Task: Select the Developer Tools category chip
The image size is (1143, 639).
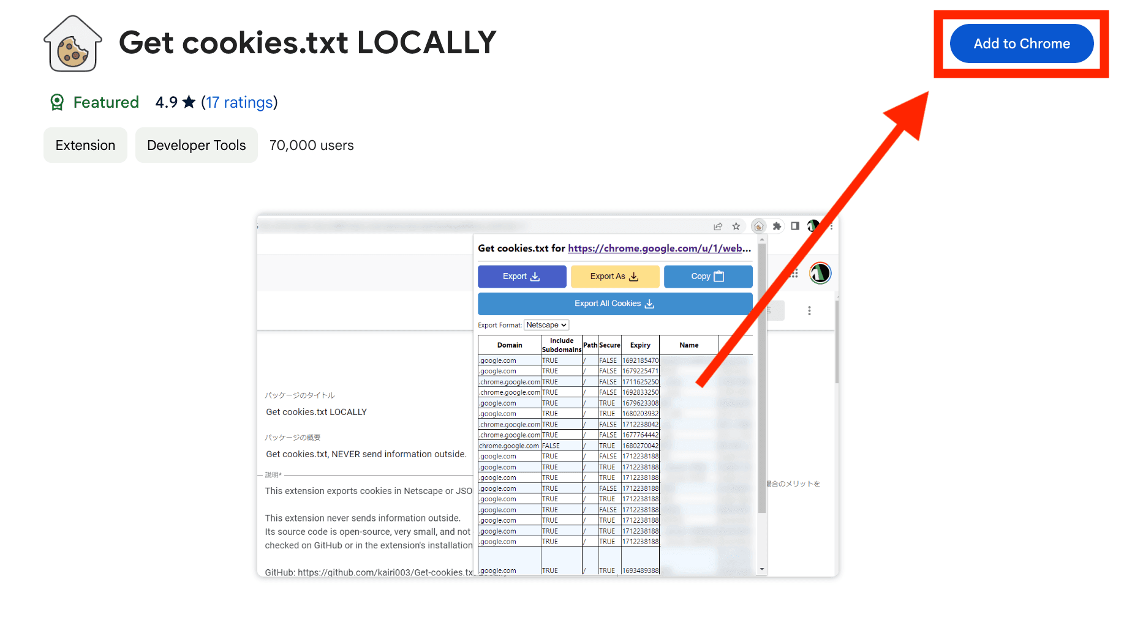Action: tap(196, 145)
